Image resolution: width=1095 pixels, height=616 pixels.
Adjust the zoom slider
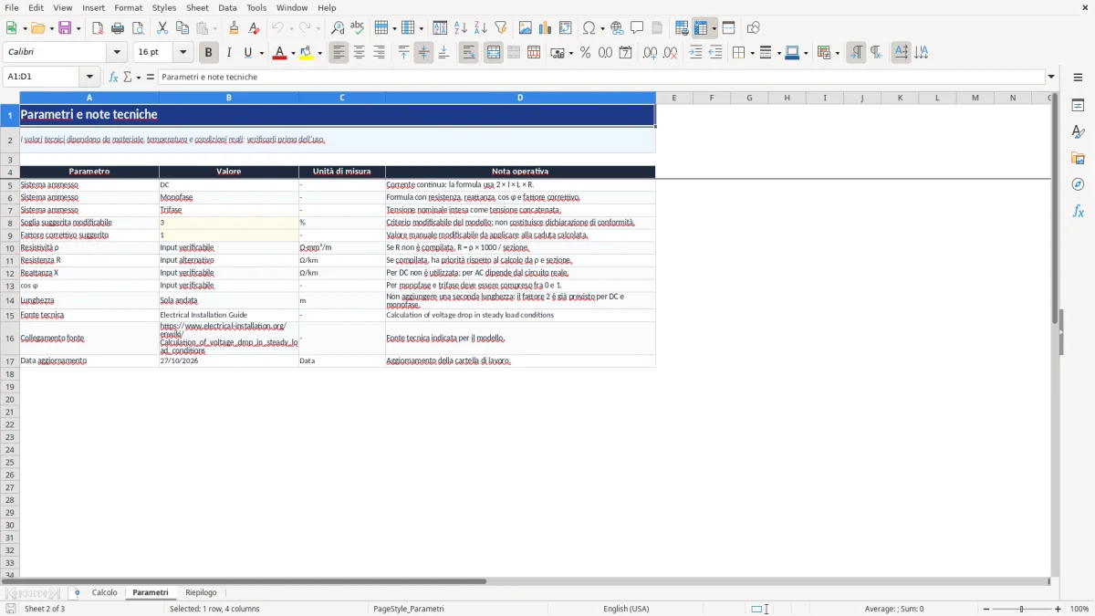[1021, 609]
